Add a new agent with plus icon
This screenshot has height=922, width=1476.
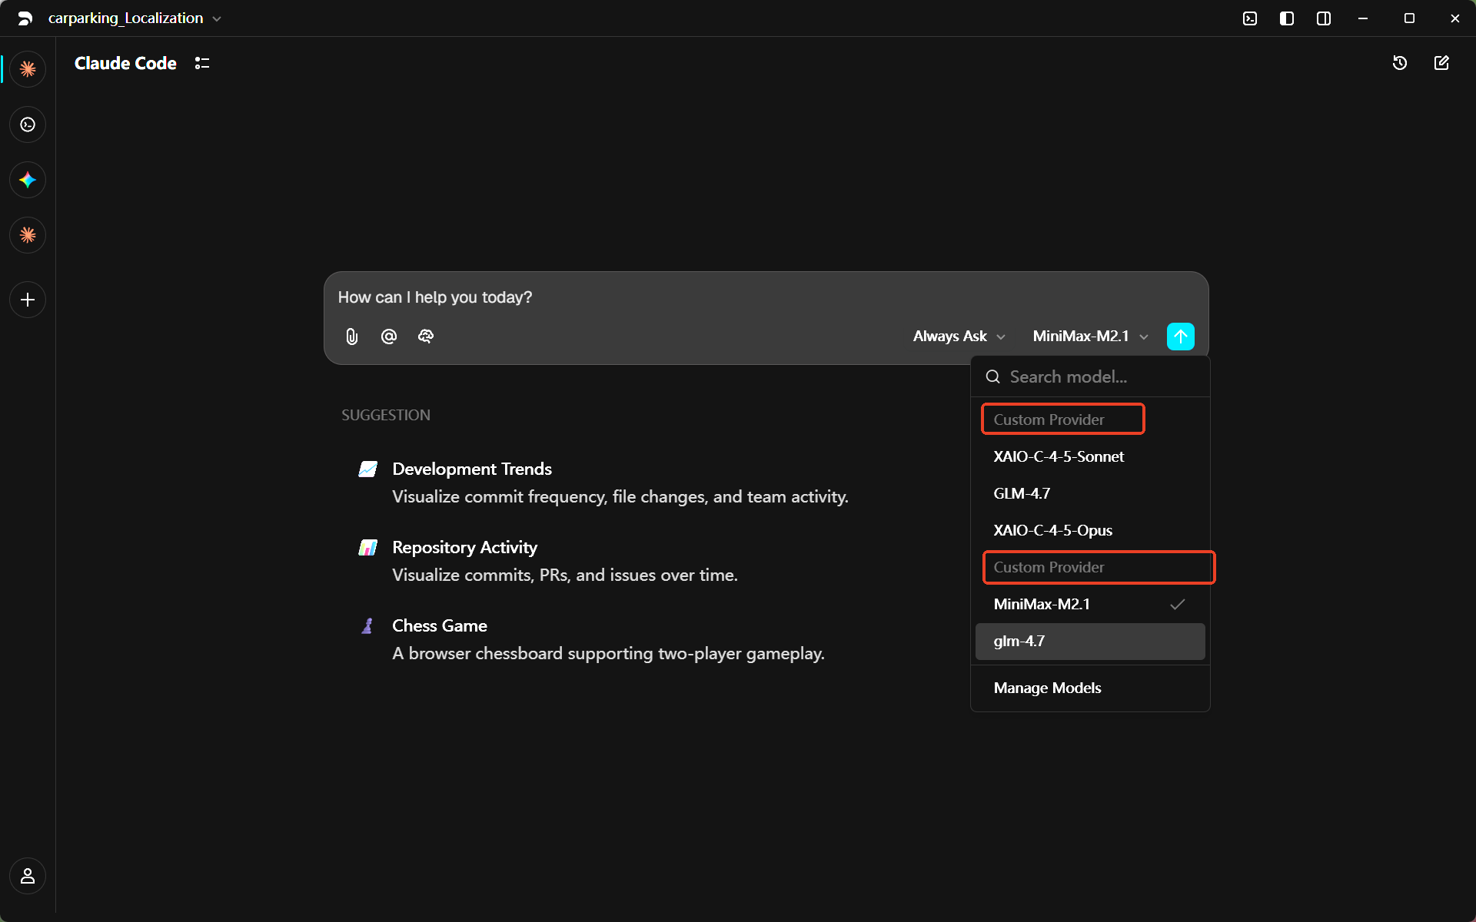click(x=28, y=300)
